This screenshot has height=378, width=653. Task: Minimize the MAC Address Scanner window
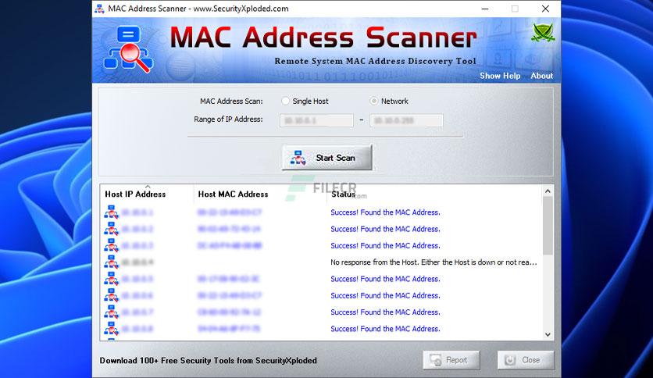[485, 9]
